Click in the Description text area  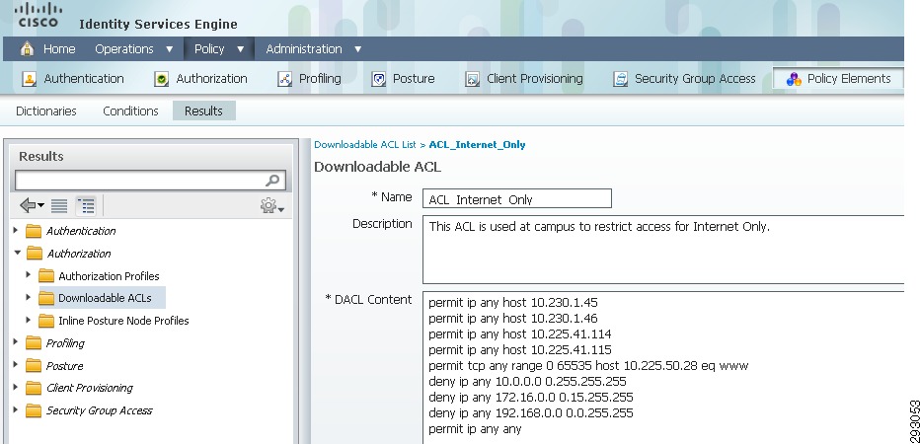(x=663, y=250)
